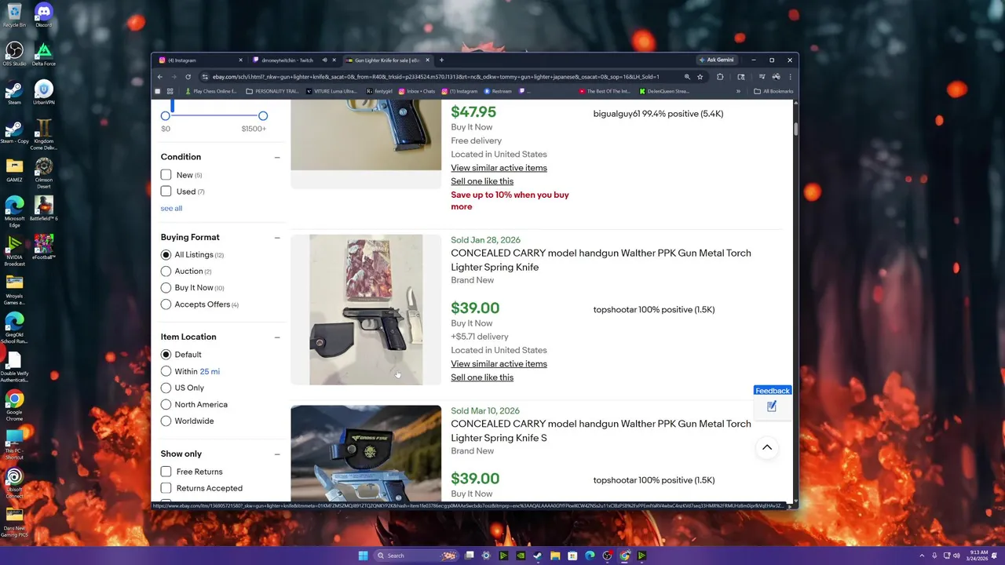Open the Restream bookmark
Image resolution: width=1005 pixels, height=565 pixels.
(x=498, y=91)
